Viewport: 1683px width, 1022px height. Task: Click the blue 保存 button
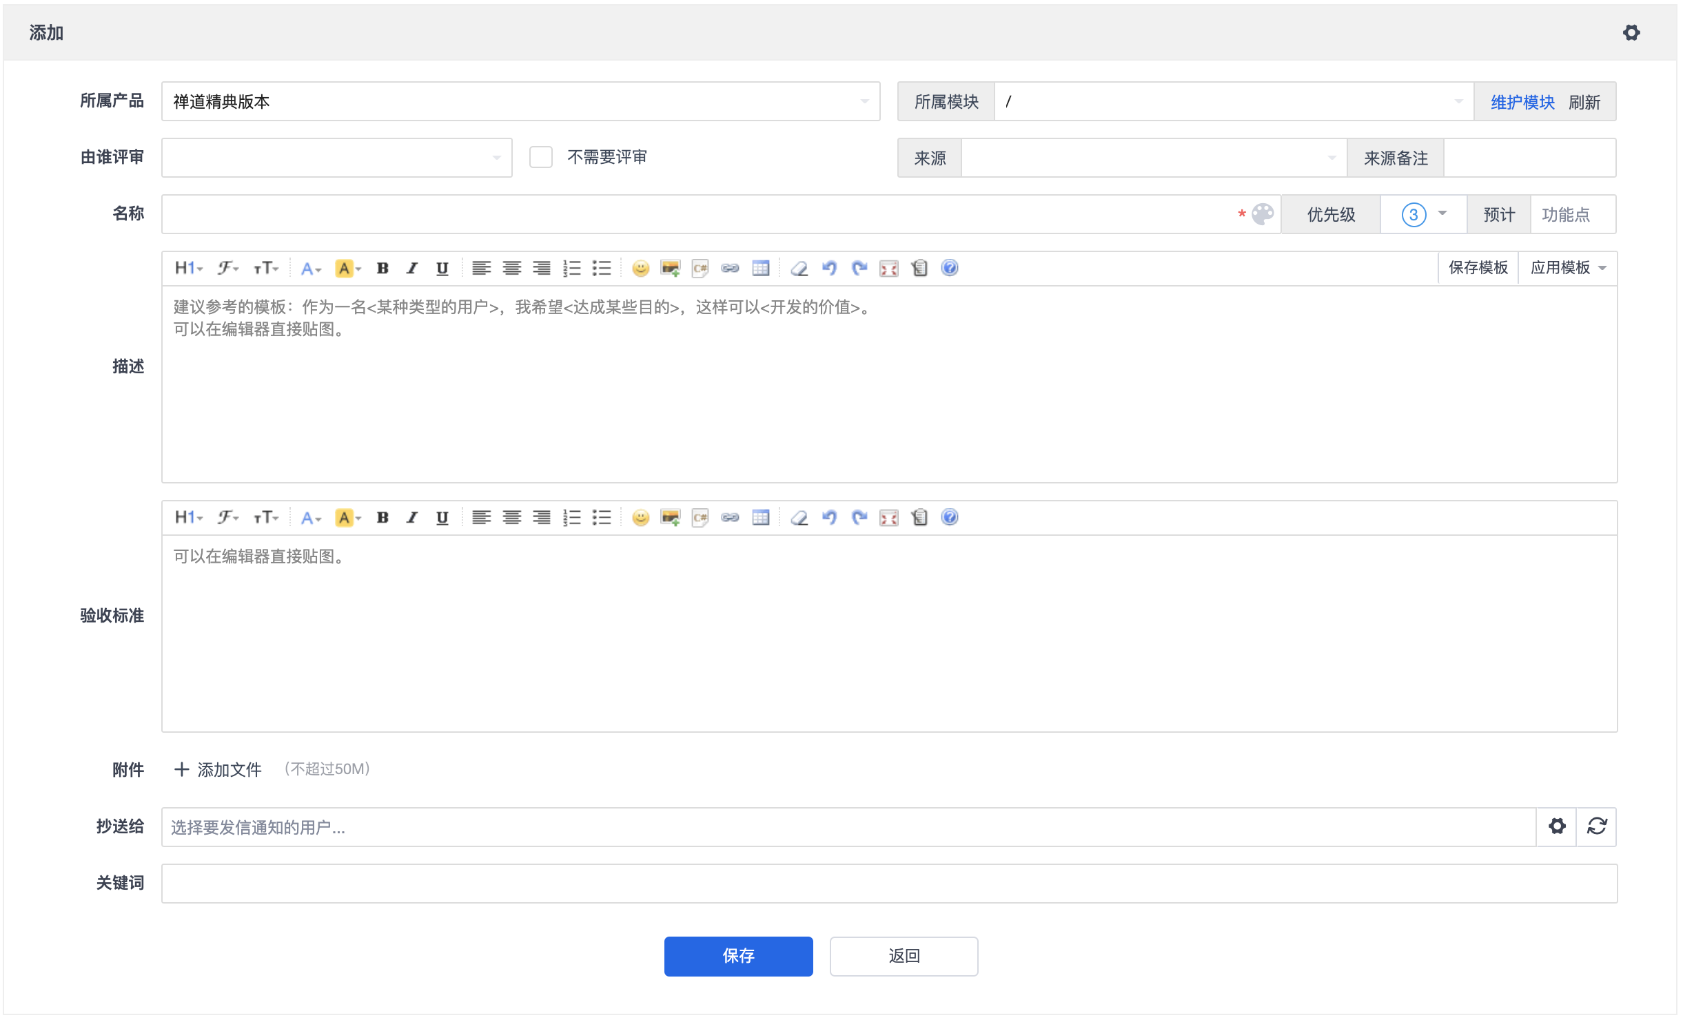point(738,956)
